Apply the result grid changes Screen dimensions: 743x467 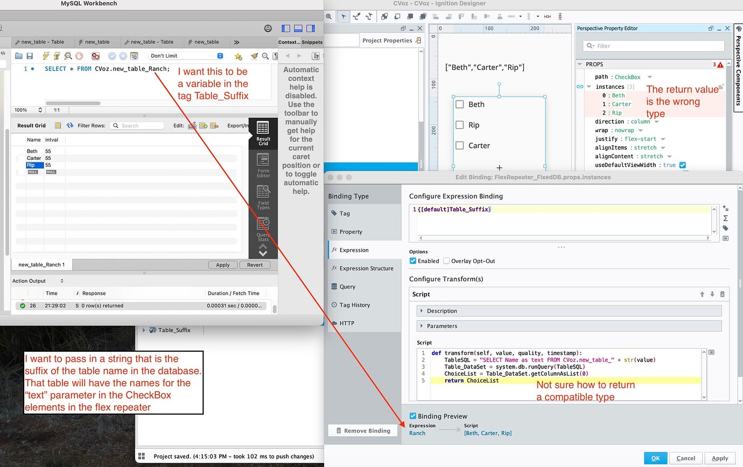(x=222, y=265)
